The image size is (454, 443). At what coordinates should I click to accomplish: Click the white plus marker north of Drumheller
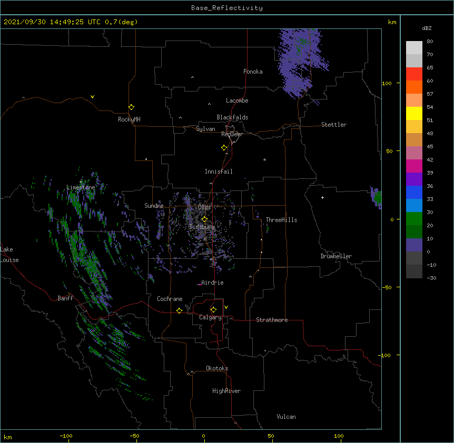pyautogui.click(x=322, y=197)
